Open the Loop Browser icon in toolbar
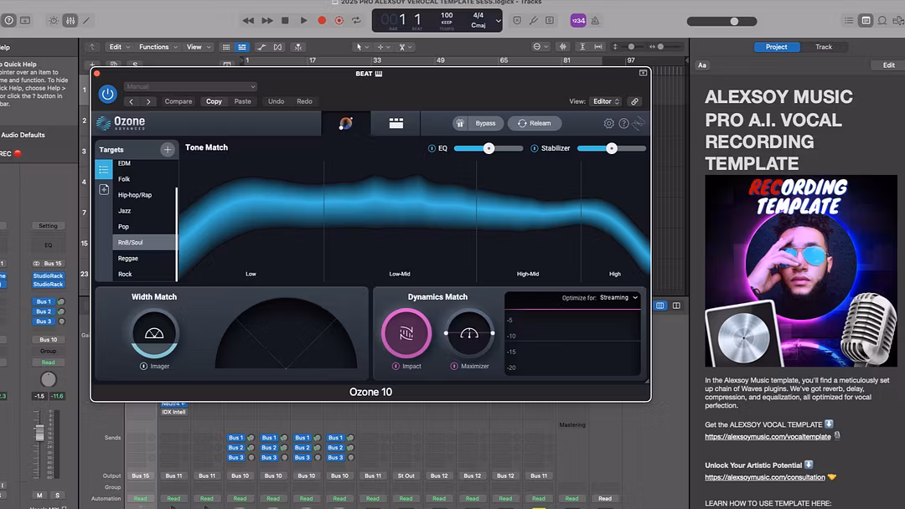 tap(882, 21)
